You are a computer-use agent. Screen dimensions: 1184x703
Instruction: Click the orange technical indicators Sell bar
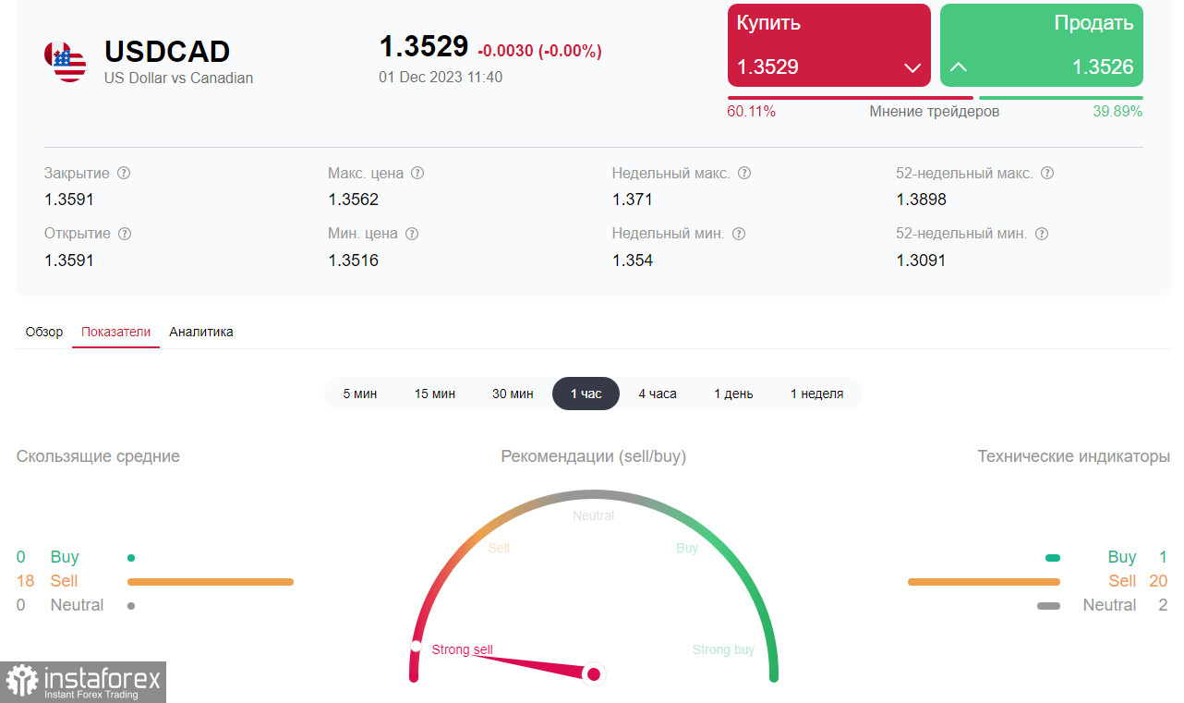click(x=984, y=582)
